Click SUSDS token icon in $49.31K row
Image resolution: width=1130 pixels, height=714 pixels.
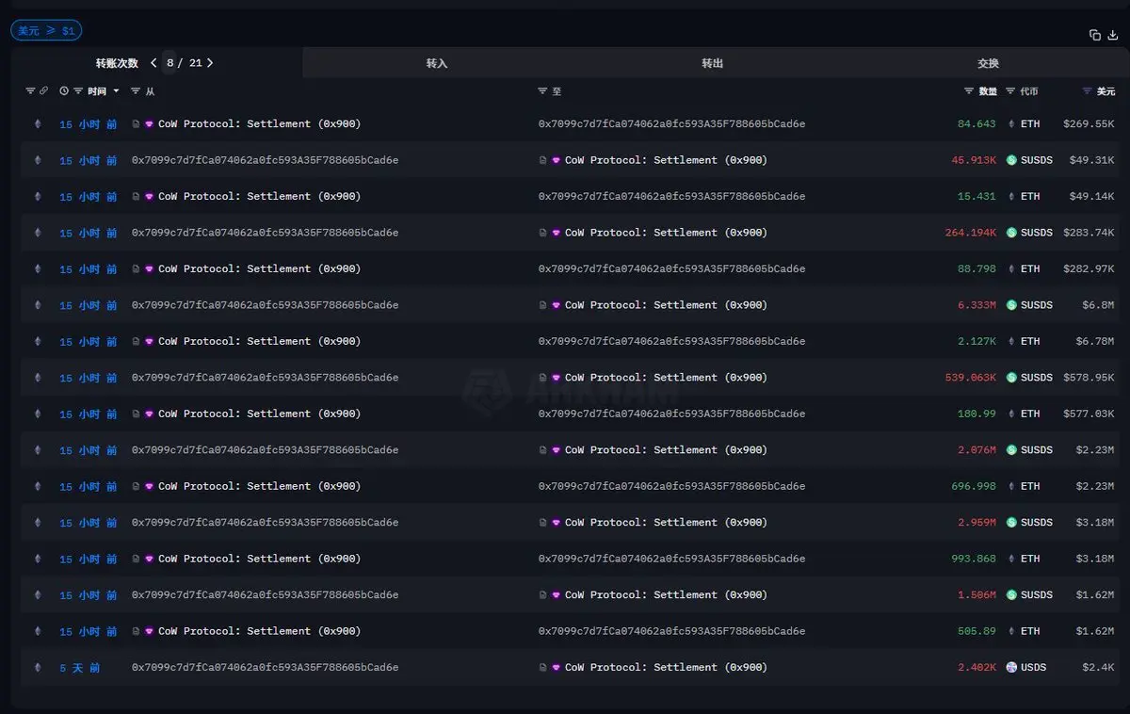pyautogui.click(x=1011, y=160)
